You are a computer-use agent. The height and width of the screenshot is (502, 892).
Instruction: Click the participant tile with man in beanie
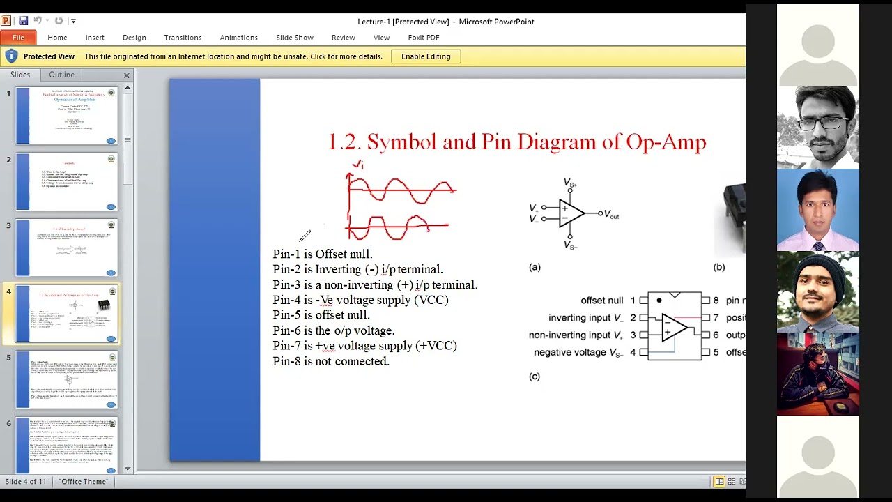click(818, 292)
